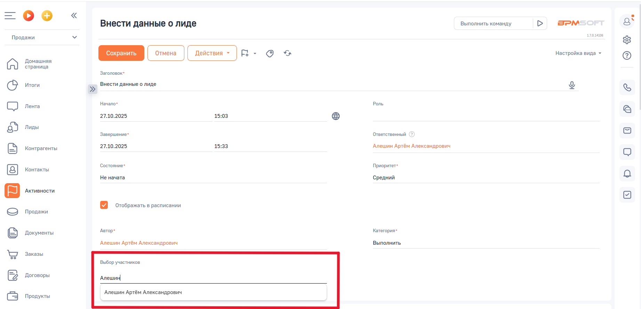This screenshot has height=309, width=641.
Task: Click the tag icon in toolbar
Action: (270, 53)
